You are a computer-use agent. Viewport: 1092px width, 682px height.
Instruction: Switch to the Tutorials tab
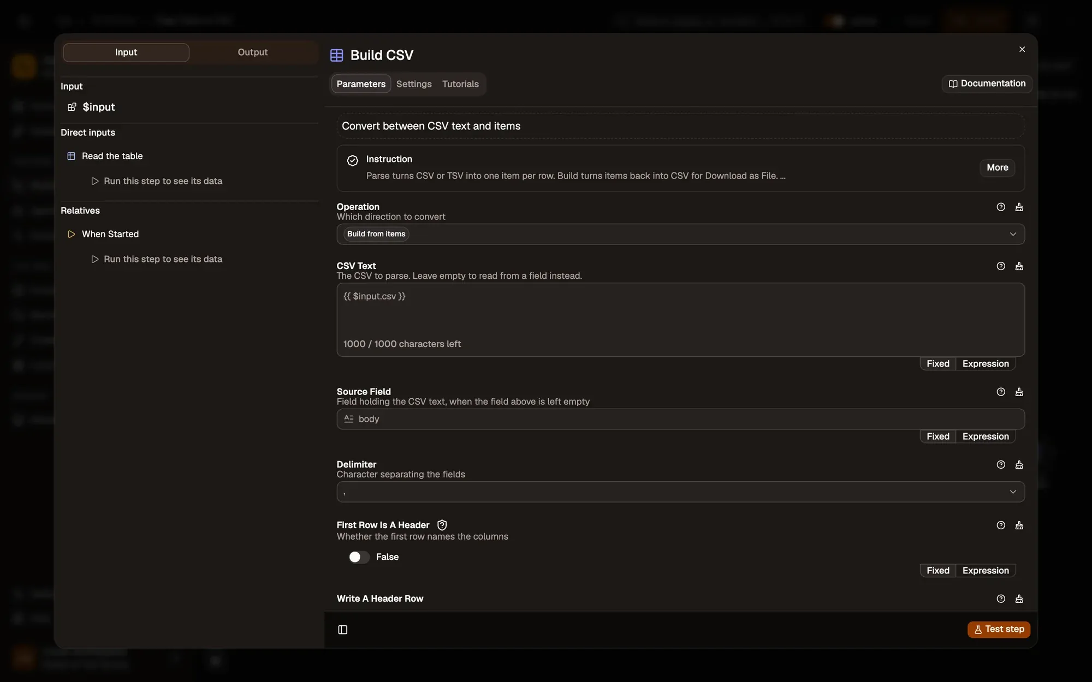click(460, 84)
